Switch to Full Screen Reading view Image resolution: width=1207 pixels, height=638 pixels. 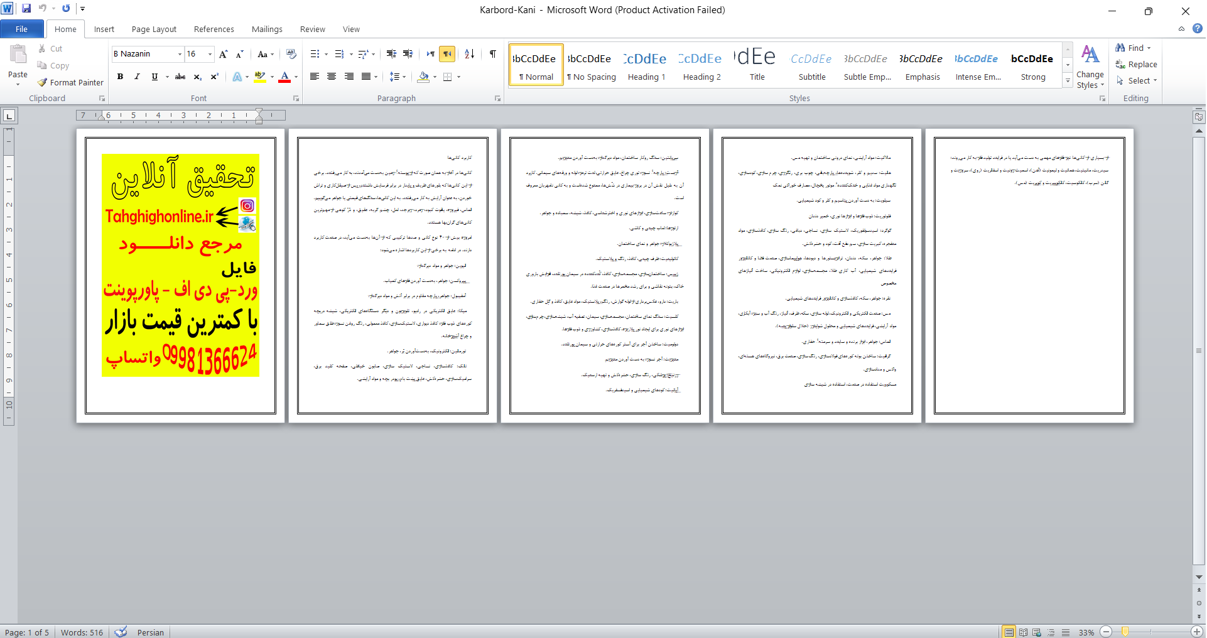[x=1023, y=632]
